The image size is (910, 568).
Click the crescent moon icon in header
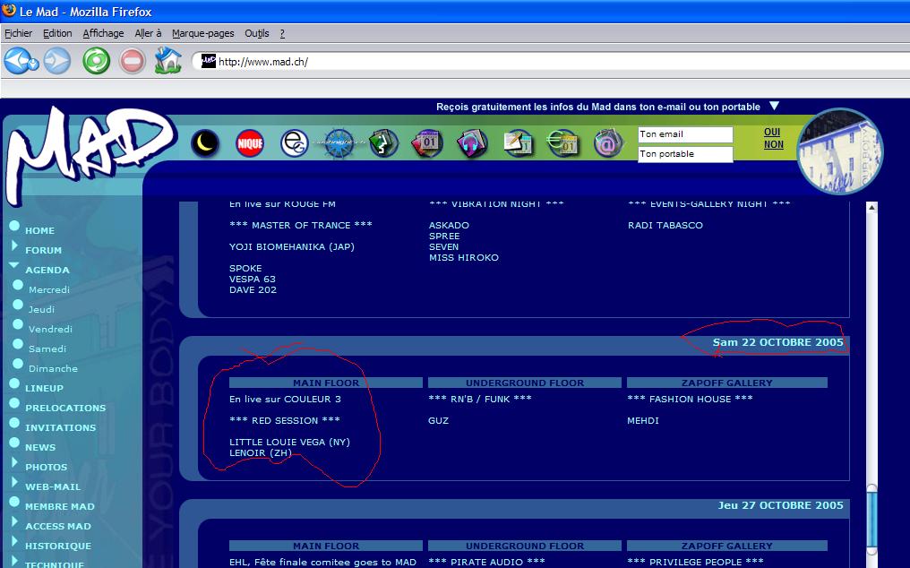pyautogui.click(x=205, y=143)
